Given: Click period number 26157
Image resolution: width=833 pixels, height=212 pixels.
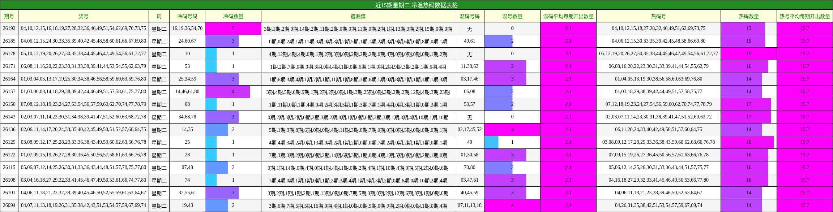Looking at the screenshot, I should click(x=9, y=92).
